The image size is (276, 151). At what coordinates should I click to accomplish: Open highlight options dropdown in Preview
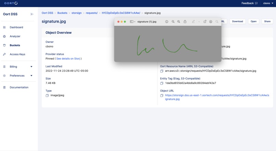pyautogui.click(x=199, y=22)
